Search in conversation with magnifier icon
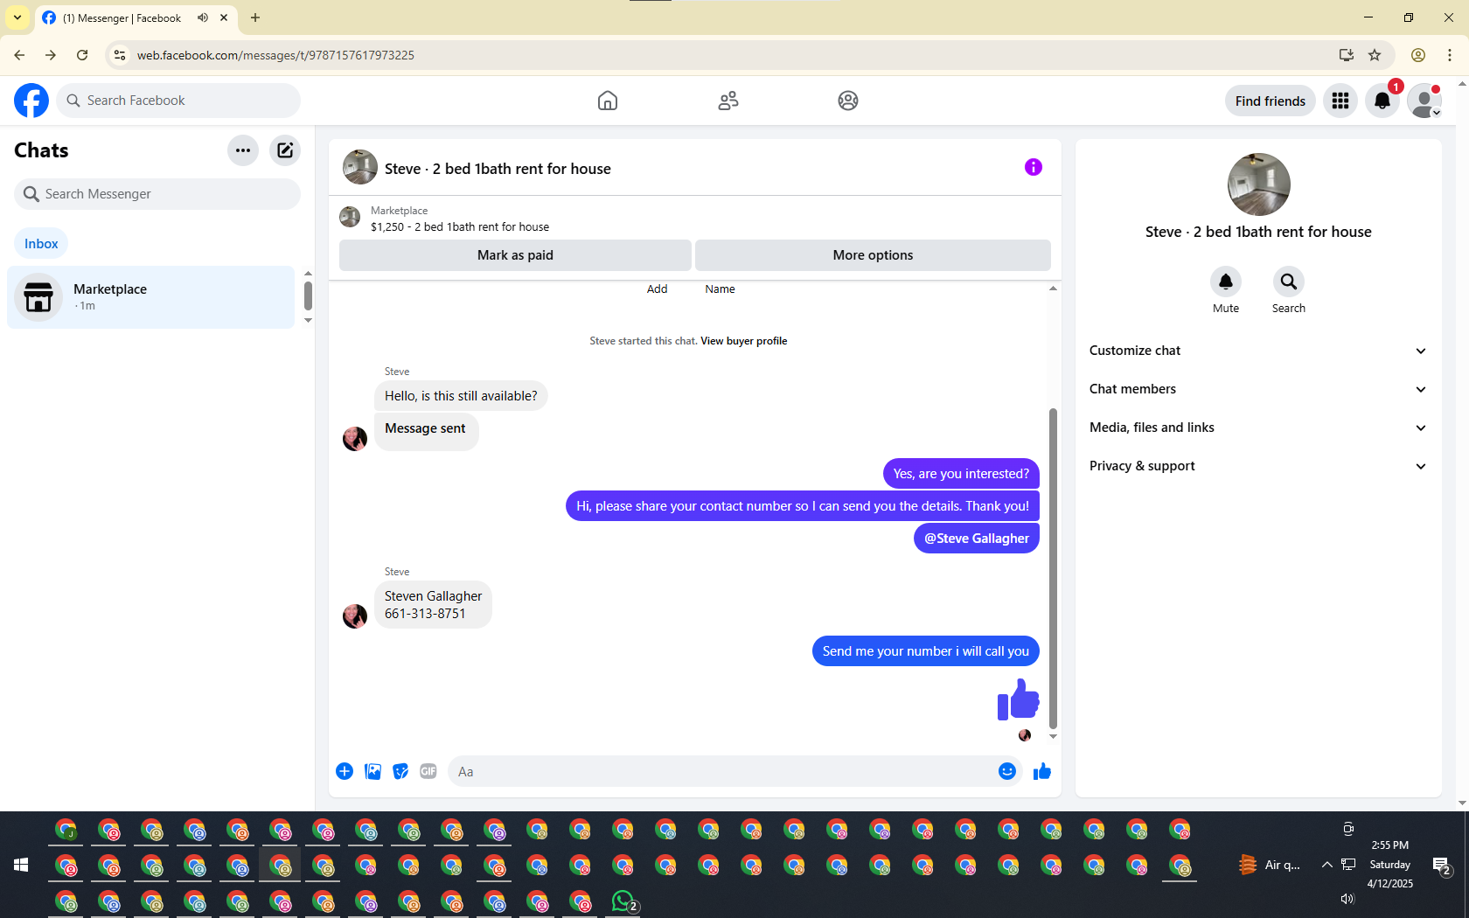 pyautogui.click(x=1289, y=282)
